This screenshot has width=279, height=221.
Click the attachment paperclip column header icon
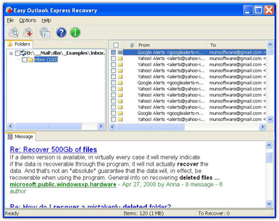[132, 45]
